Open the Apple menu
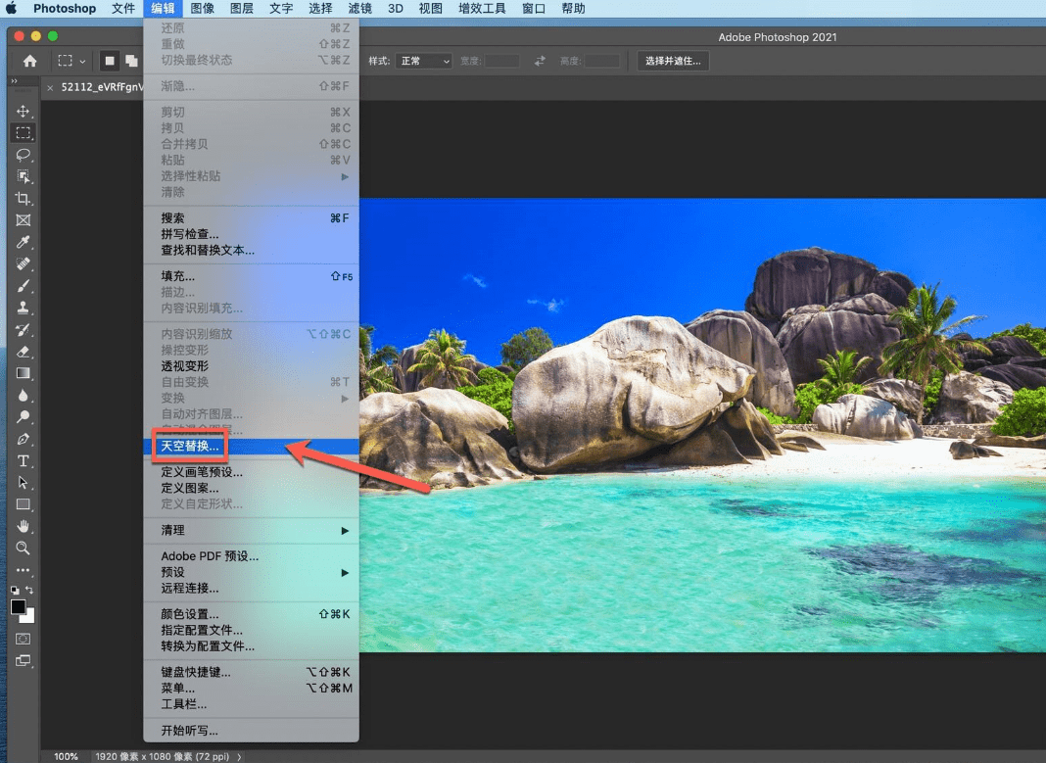The width and height of the screenshot is (1046, 763). click(x=12, y=9)
